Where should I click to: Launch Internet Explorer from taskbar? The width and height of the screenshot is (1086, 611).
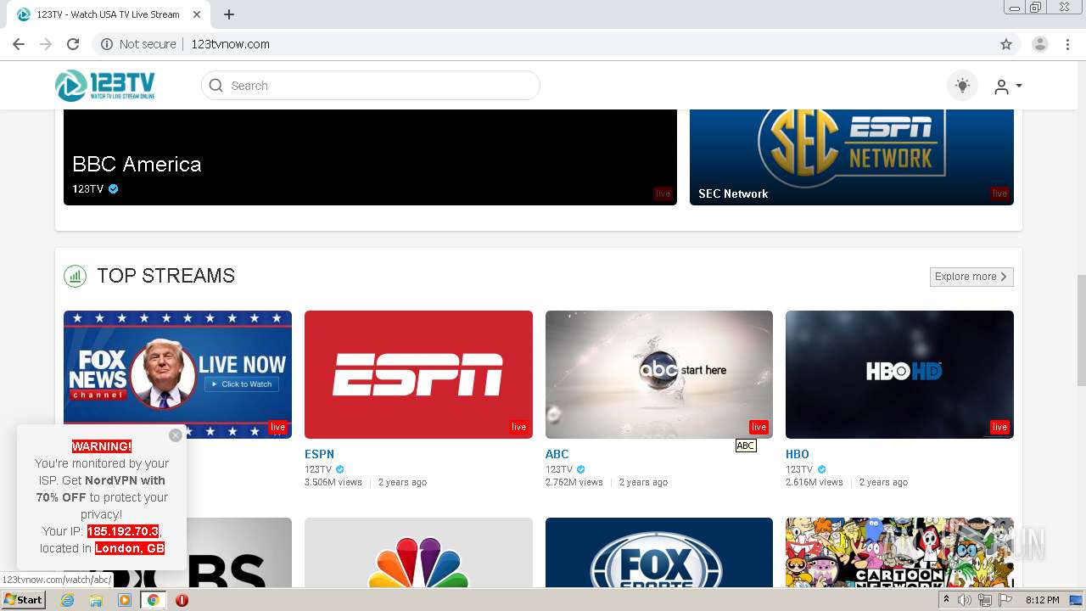(x=67, y=600)
